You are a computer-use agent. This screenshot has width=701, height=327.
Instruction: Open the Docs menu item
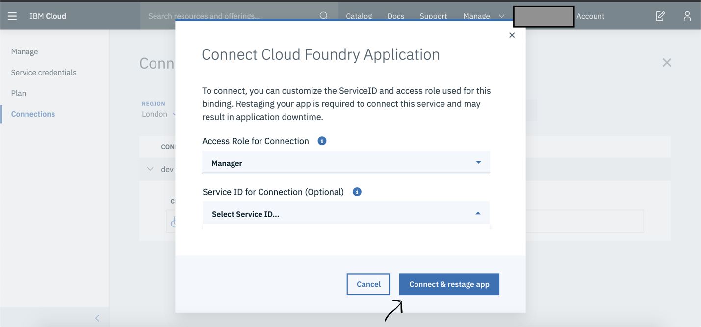395,16
